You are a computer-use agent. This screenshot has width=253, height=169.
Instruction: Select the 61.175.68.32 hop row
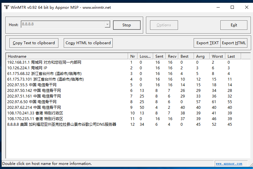pyautogui.click(x=124, y=74)
